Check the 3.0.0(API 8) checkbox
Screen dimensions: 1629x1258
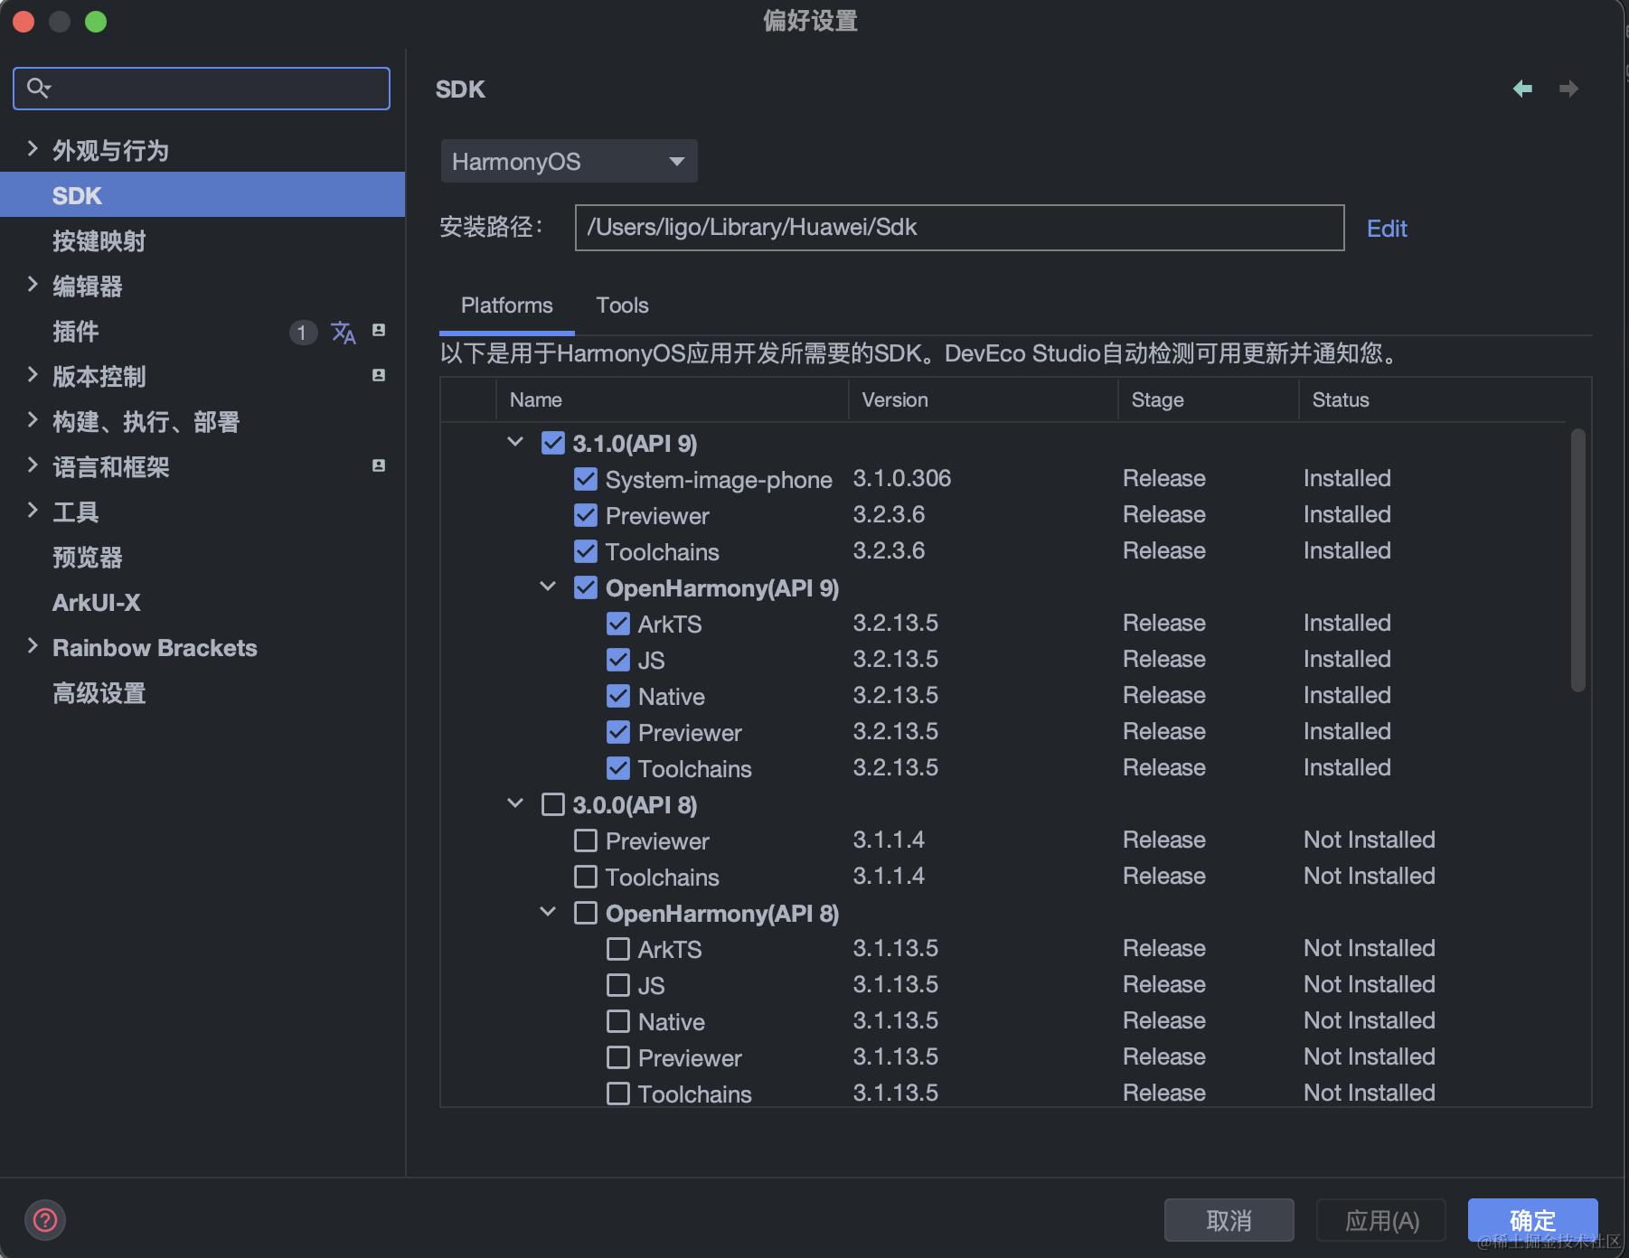[553, 804]
